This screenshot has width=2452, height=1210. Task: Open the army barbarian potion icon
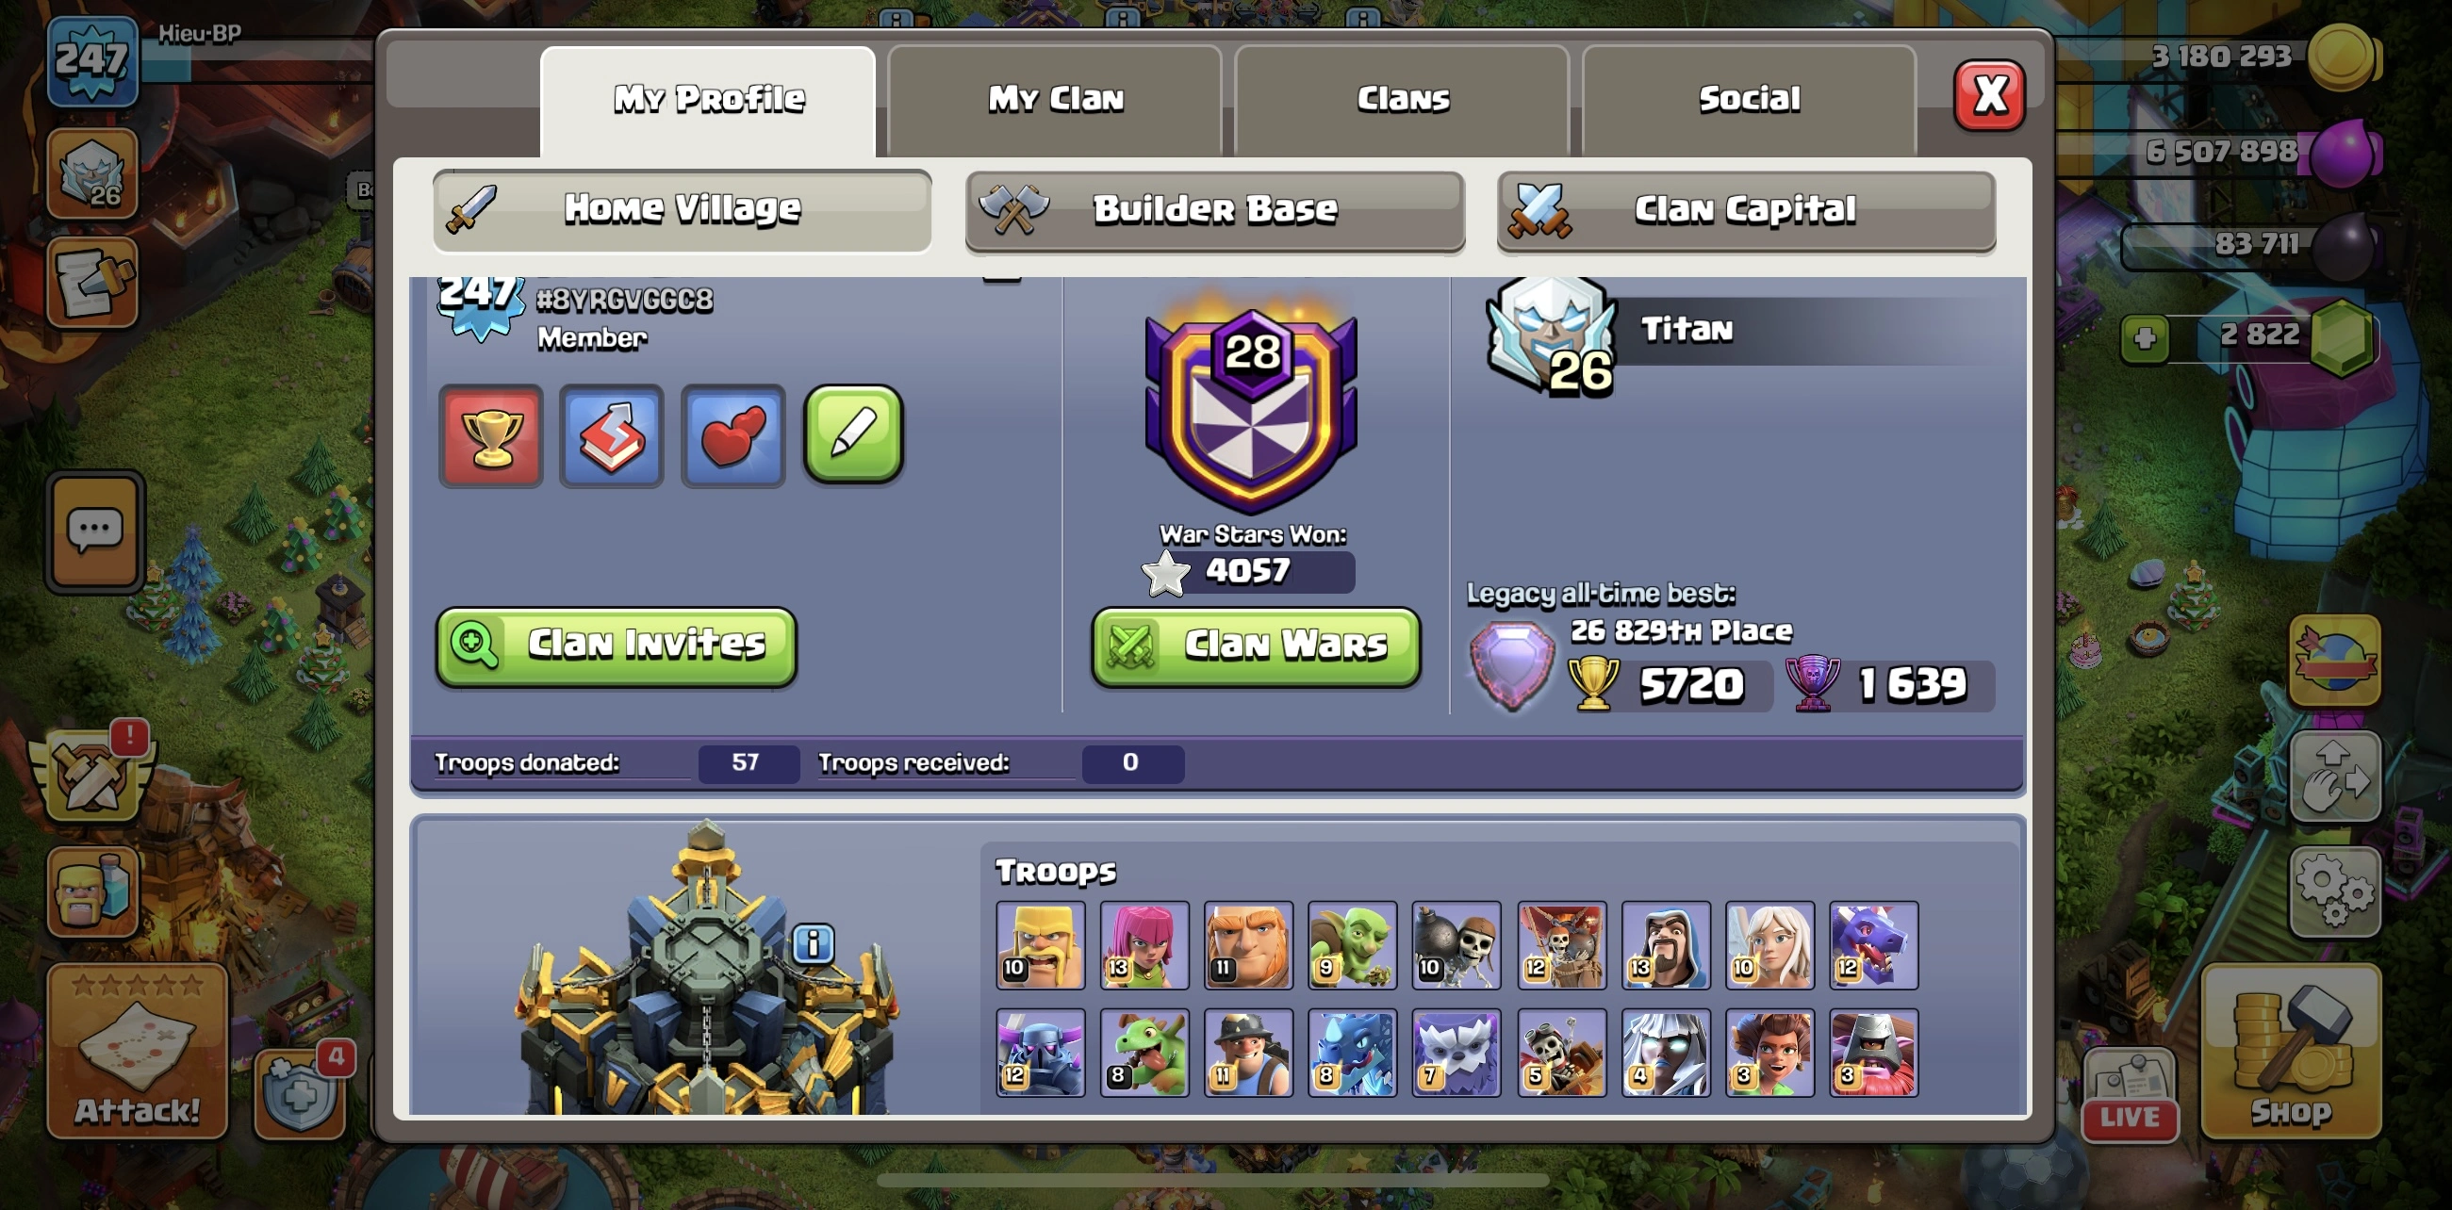pyautogui.click(x=93, y=891)
